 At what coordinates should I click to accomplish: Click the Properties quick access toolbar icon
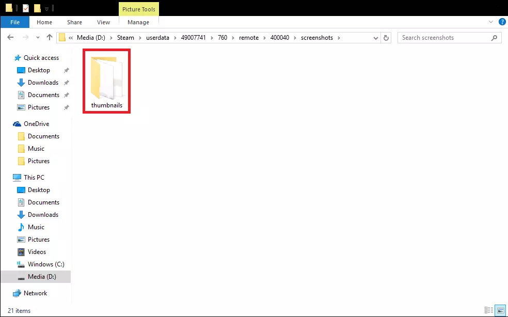[x=26, y=8]
